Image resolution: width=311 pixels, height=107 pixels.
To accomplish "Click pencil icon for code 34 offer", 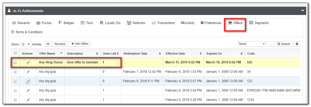I will click(28, 72).
